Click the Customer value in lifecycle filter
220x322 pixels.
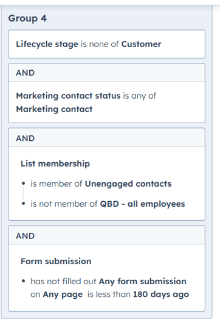pyautogui.click(x=141, y=44)
